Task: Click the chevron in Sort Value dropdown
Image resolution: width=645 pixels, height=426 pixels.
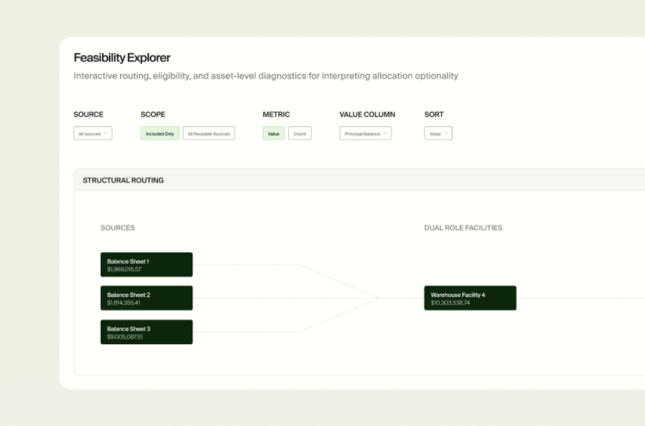Action: tap(446, 134)
